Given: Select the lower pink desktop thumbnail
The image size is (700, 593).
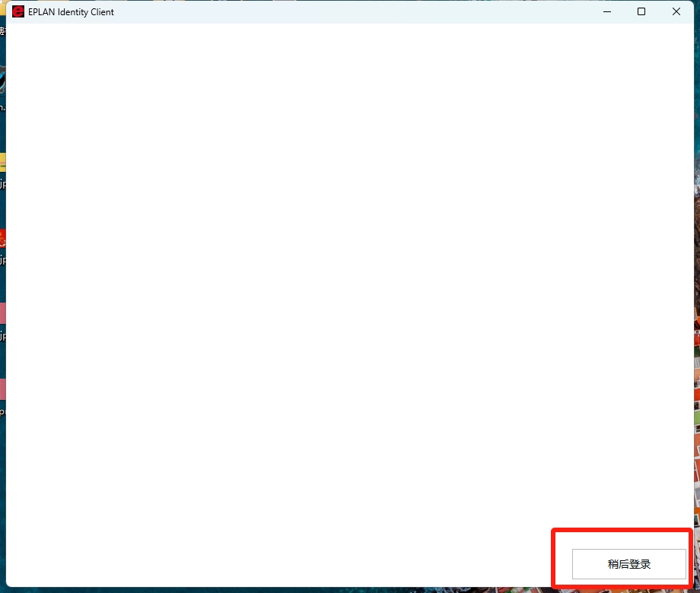Looking at the screenshot, I should click(2, 388).
